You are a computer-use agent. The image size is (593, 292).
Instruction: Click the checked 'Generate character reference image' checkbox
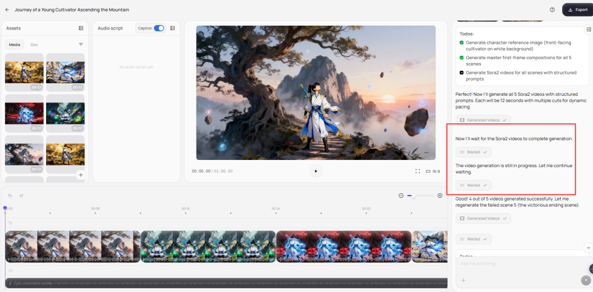pyautogui.click(x=461, y=43)
